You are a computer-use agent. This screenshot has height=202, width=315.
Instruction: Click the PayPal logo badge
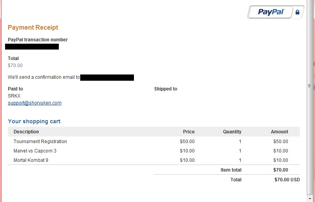coord(276,12)
